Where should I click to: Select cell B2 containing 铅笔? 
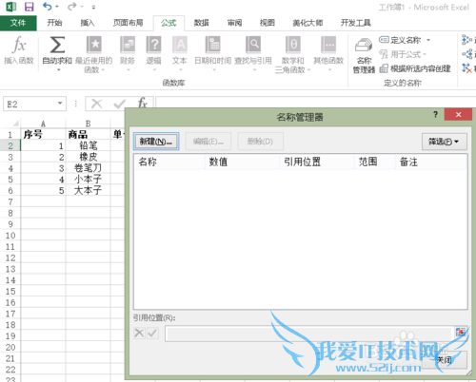(89, 145)
